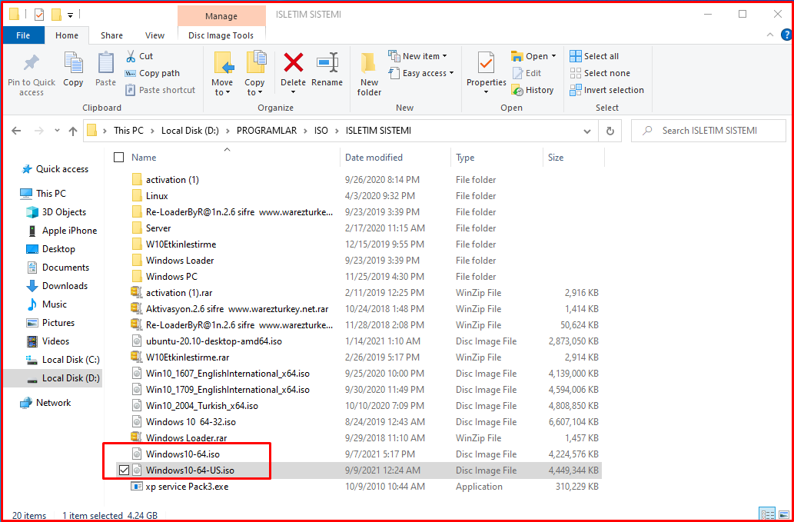Select the Downloads folder in sidebar
Viewport: 794px width, 522px height.
click(x=57, y=285)
